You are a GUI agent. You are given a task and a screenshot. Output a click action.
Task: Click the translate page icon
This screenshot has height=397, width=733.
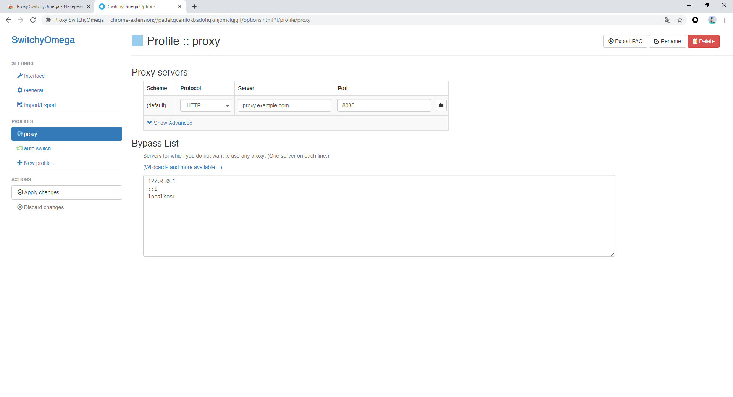[x=668, y=20]
